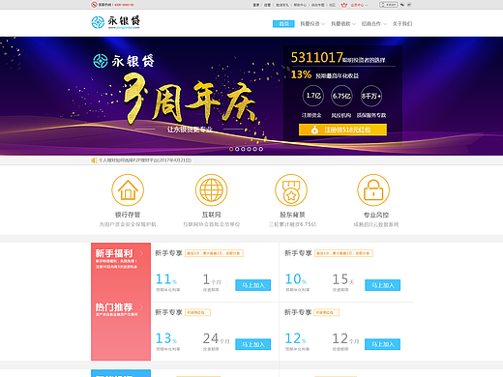Click the yellow 注册领518元红包 button
503x377 pixels.
click(x=342, y=130)
